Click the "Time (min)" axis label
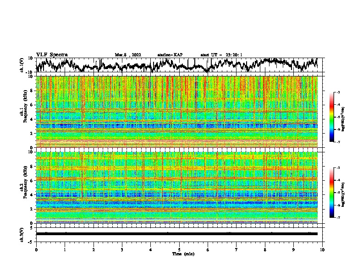This screenshot has width=363, height=280. click(183, 254)
